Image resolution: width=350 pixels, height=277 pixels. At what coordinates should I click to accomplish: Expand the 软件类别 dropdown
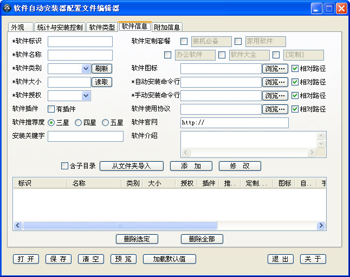pyautogui.click(x=86, y=69)
